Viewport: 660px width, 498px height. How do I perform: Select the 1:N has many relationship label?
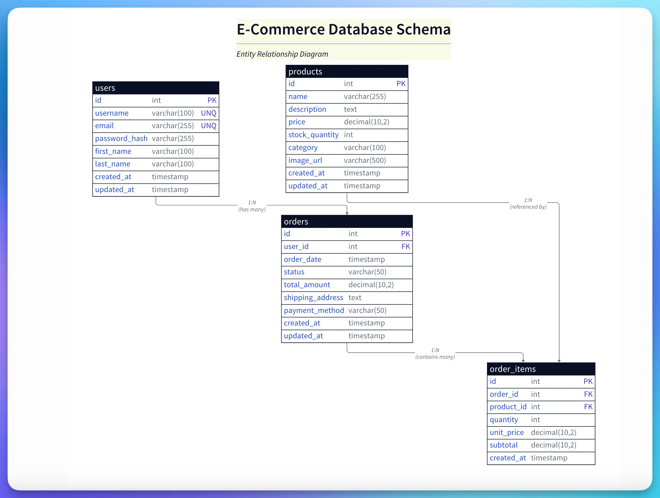[x=252, y=206]
